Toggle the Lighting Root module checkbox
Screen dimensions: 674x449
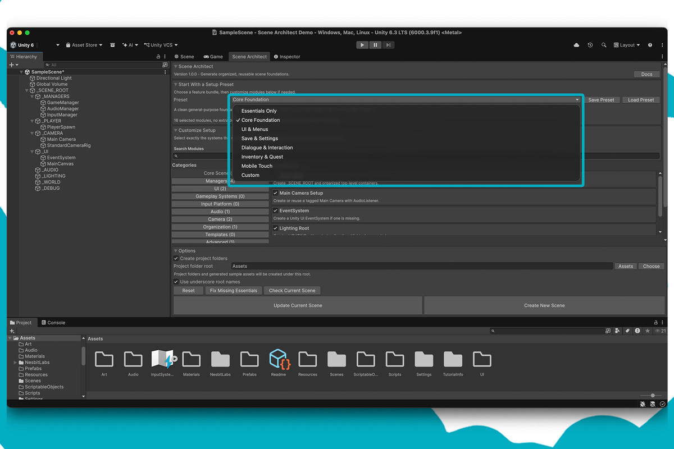[x=276, y=228]
